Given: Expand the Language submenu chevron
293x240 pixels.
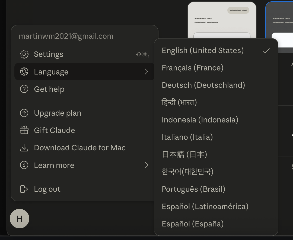Looking at the screenshot, I should point(146,72).
